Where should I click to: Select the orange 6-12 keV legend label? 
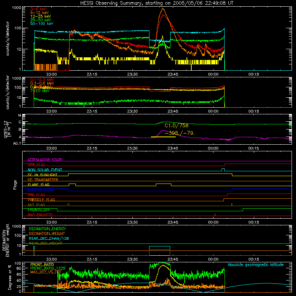pos(39,13)
